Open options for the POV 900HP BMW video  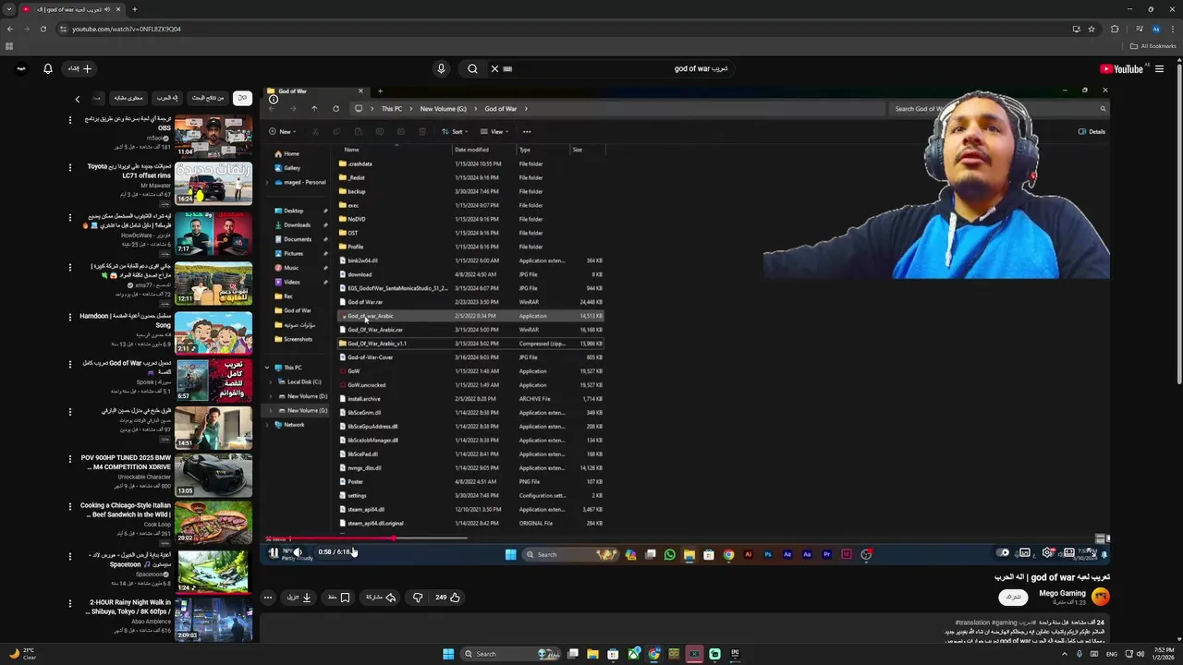70,459
